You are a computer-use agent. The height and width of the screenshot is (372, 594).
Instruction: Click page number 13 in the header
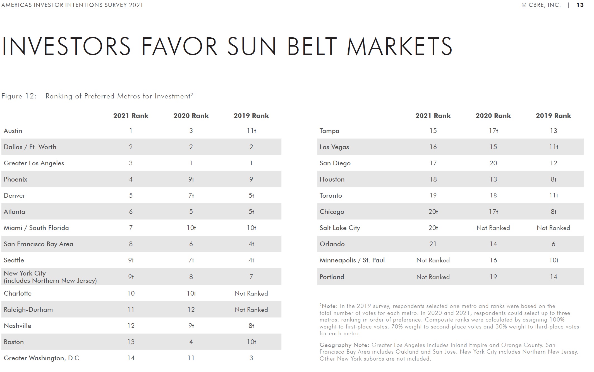tap(580, 5)
